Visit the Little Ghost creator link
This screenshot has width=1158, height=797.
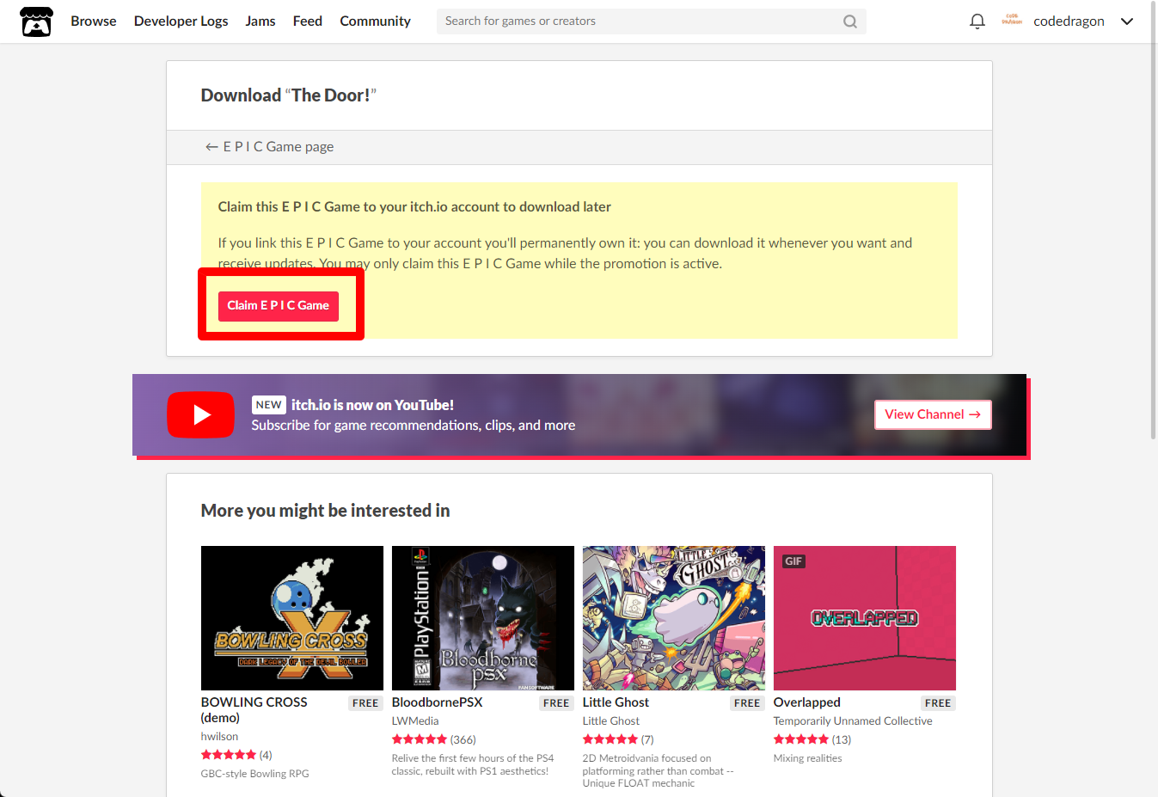coord(611,721)
